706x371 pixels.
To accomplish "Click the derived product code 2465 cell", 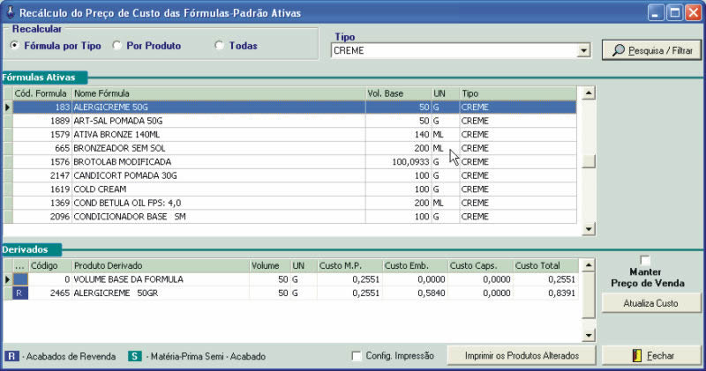I will point(50,293).
